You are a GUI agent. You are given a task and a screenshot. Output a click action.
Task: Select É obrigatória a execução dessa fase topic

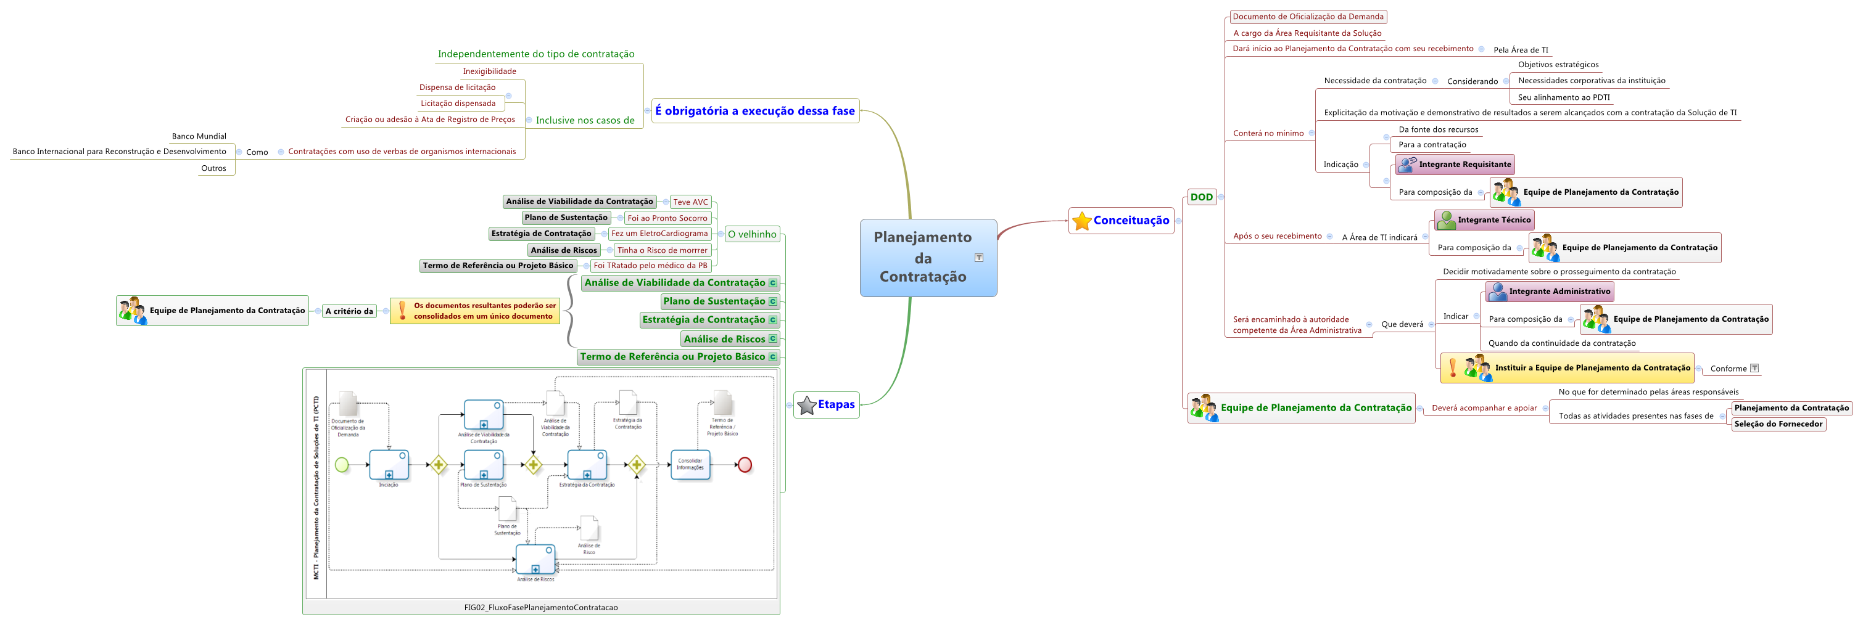tap(754, 112)
